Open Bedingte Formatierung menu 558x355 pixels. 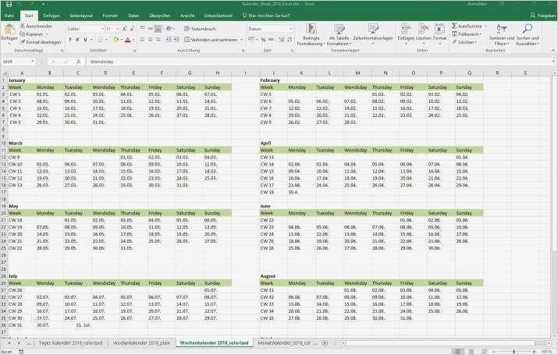tap(311, 34)
